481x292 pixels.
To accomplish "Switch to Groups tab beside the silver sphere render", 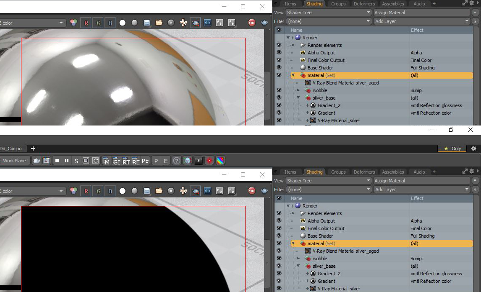I will click(338, 4).
